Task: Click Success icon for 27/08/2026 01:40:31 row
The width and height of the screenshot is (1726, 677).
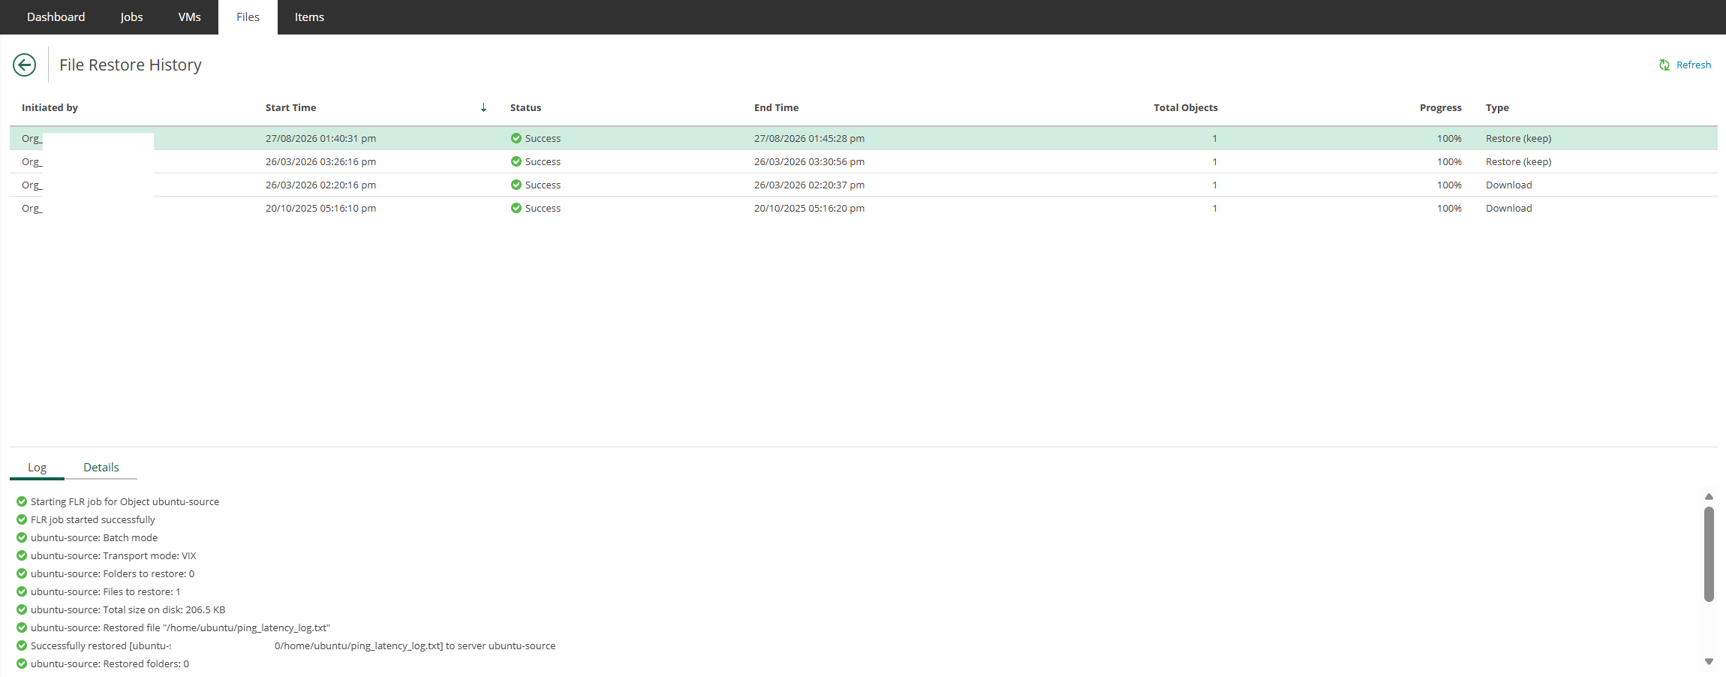Action: click(x=516, y=138)
